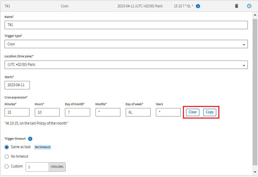Select the No timeout radio option
The width and height of the screenshot is (258, 177).
tap(7, 156)
